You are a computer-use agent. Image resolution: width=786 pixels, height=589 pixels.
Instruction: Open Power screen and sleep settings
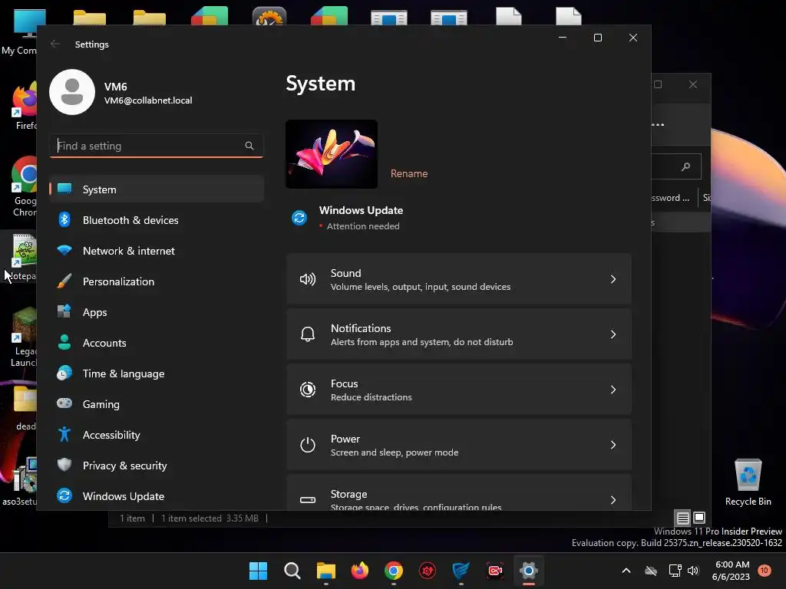[459, 445]
